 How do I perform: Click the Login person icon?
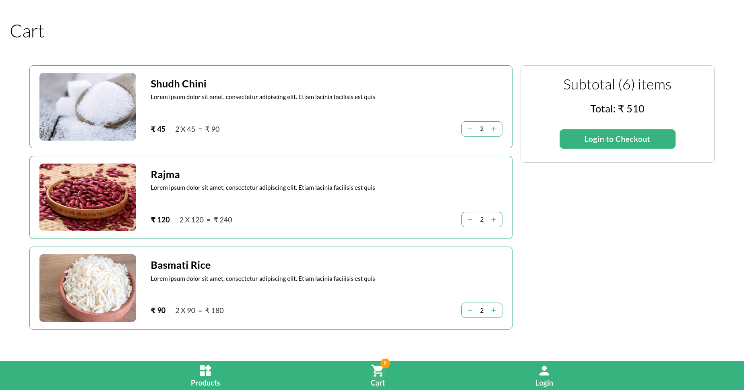click(x=544, y=370)
